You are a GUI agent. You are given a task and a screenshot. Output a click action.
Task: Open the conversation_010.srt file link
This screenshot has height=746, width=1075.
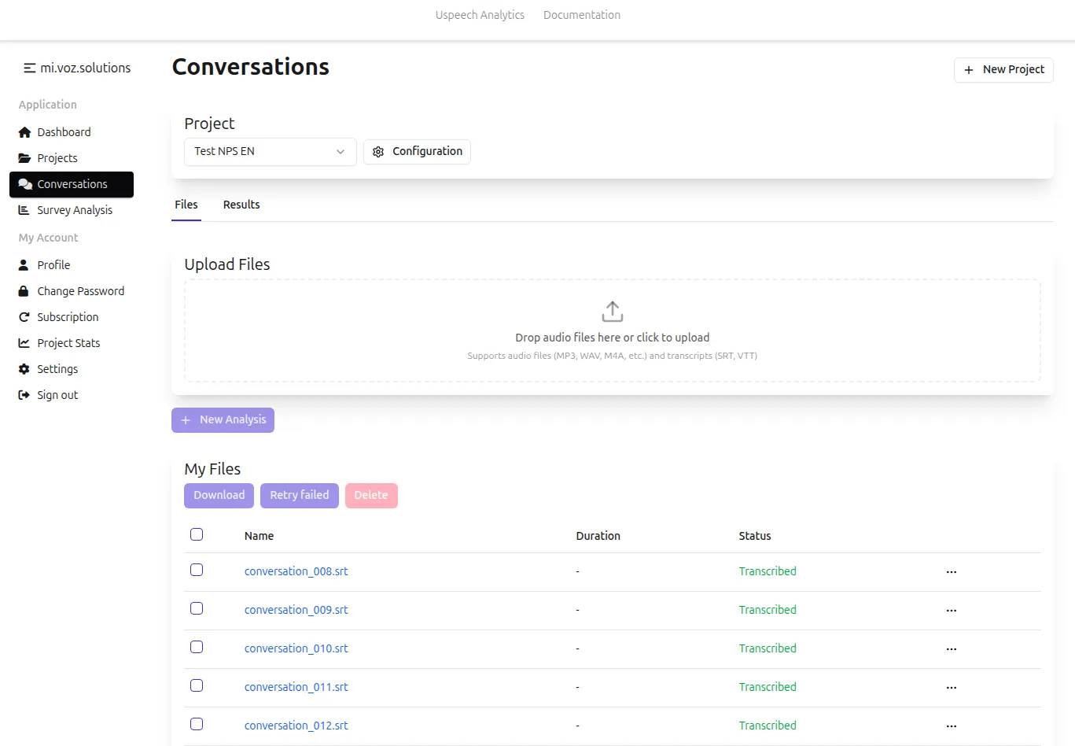(x=296, y=648)
